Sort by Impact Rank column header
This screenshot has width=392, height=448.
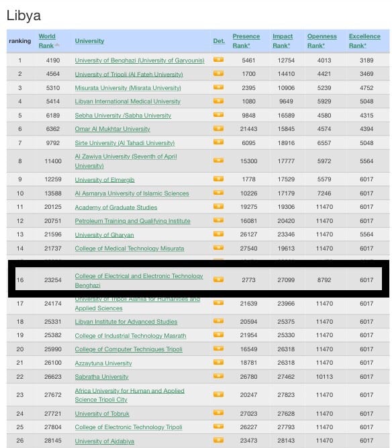pyautogui.click(x=283, y=41)
